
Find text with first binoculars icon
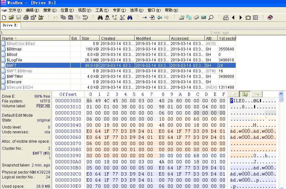(100, 17)
